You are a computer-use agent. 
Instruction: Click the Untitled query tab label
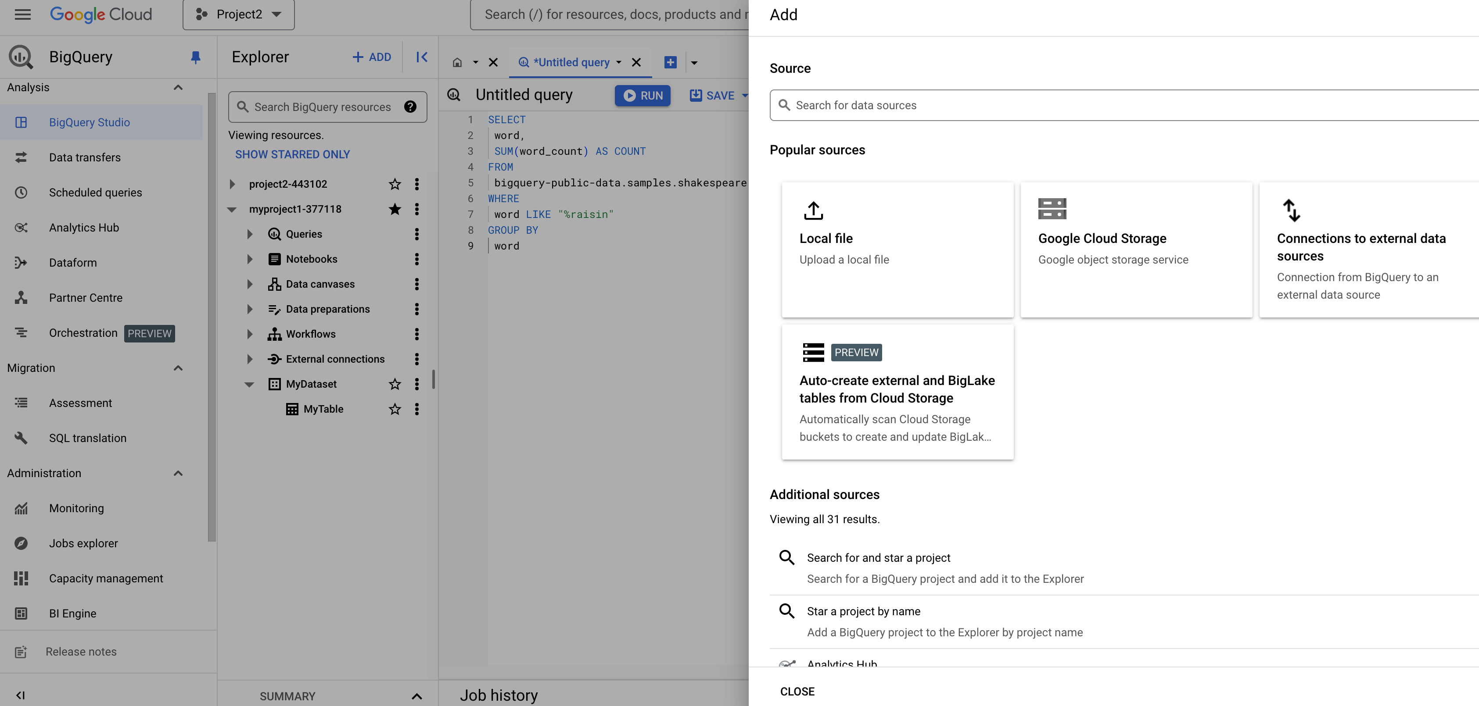(x=571, y=62)
